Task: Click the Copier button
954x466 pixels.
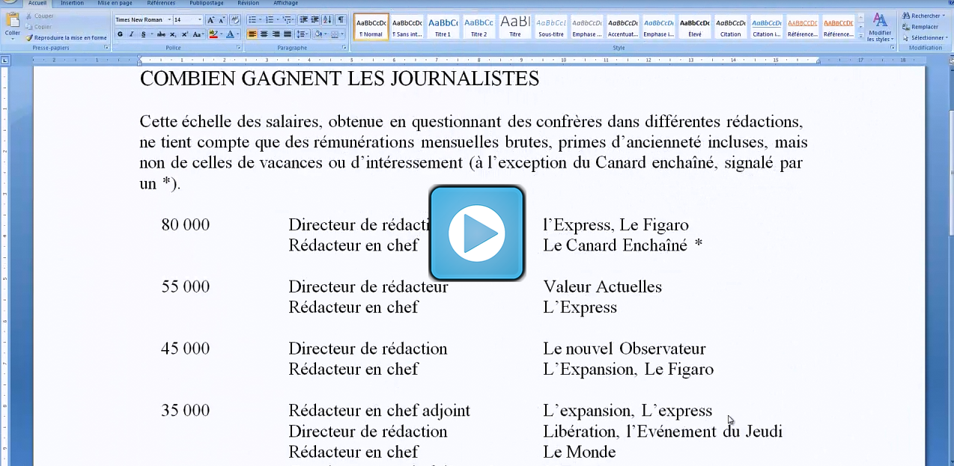Action: 38,26
